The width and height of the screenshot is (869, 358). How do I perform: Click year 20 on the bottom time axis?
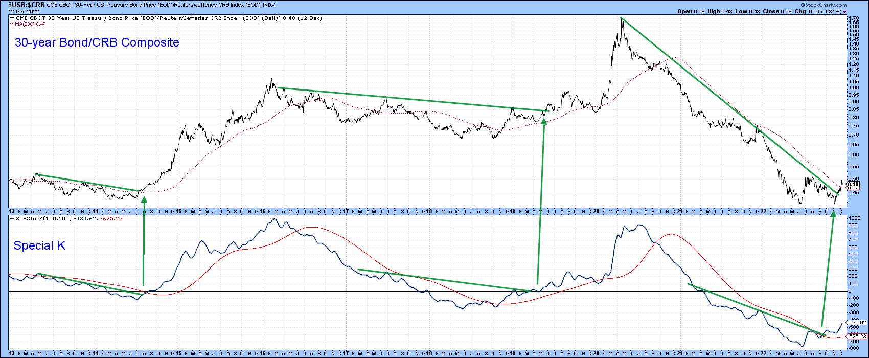(596, 353)
